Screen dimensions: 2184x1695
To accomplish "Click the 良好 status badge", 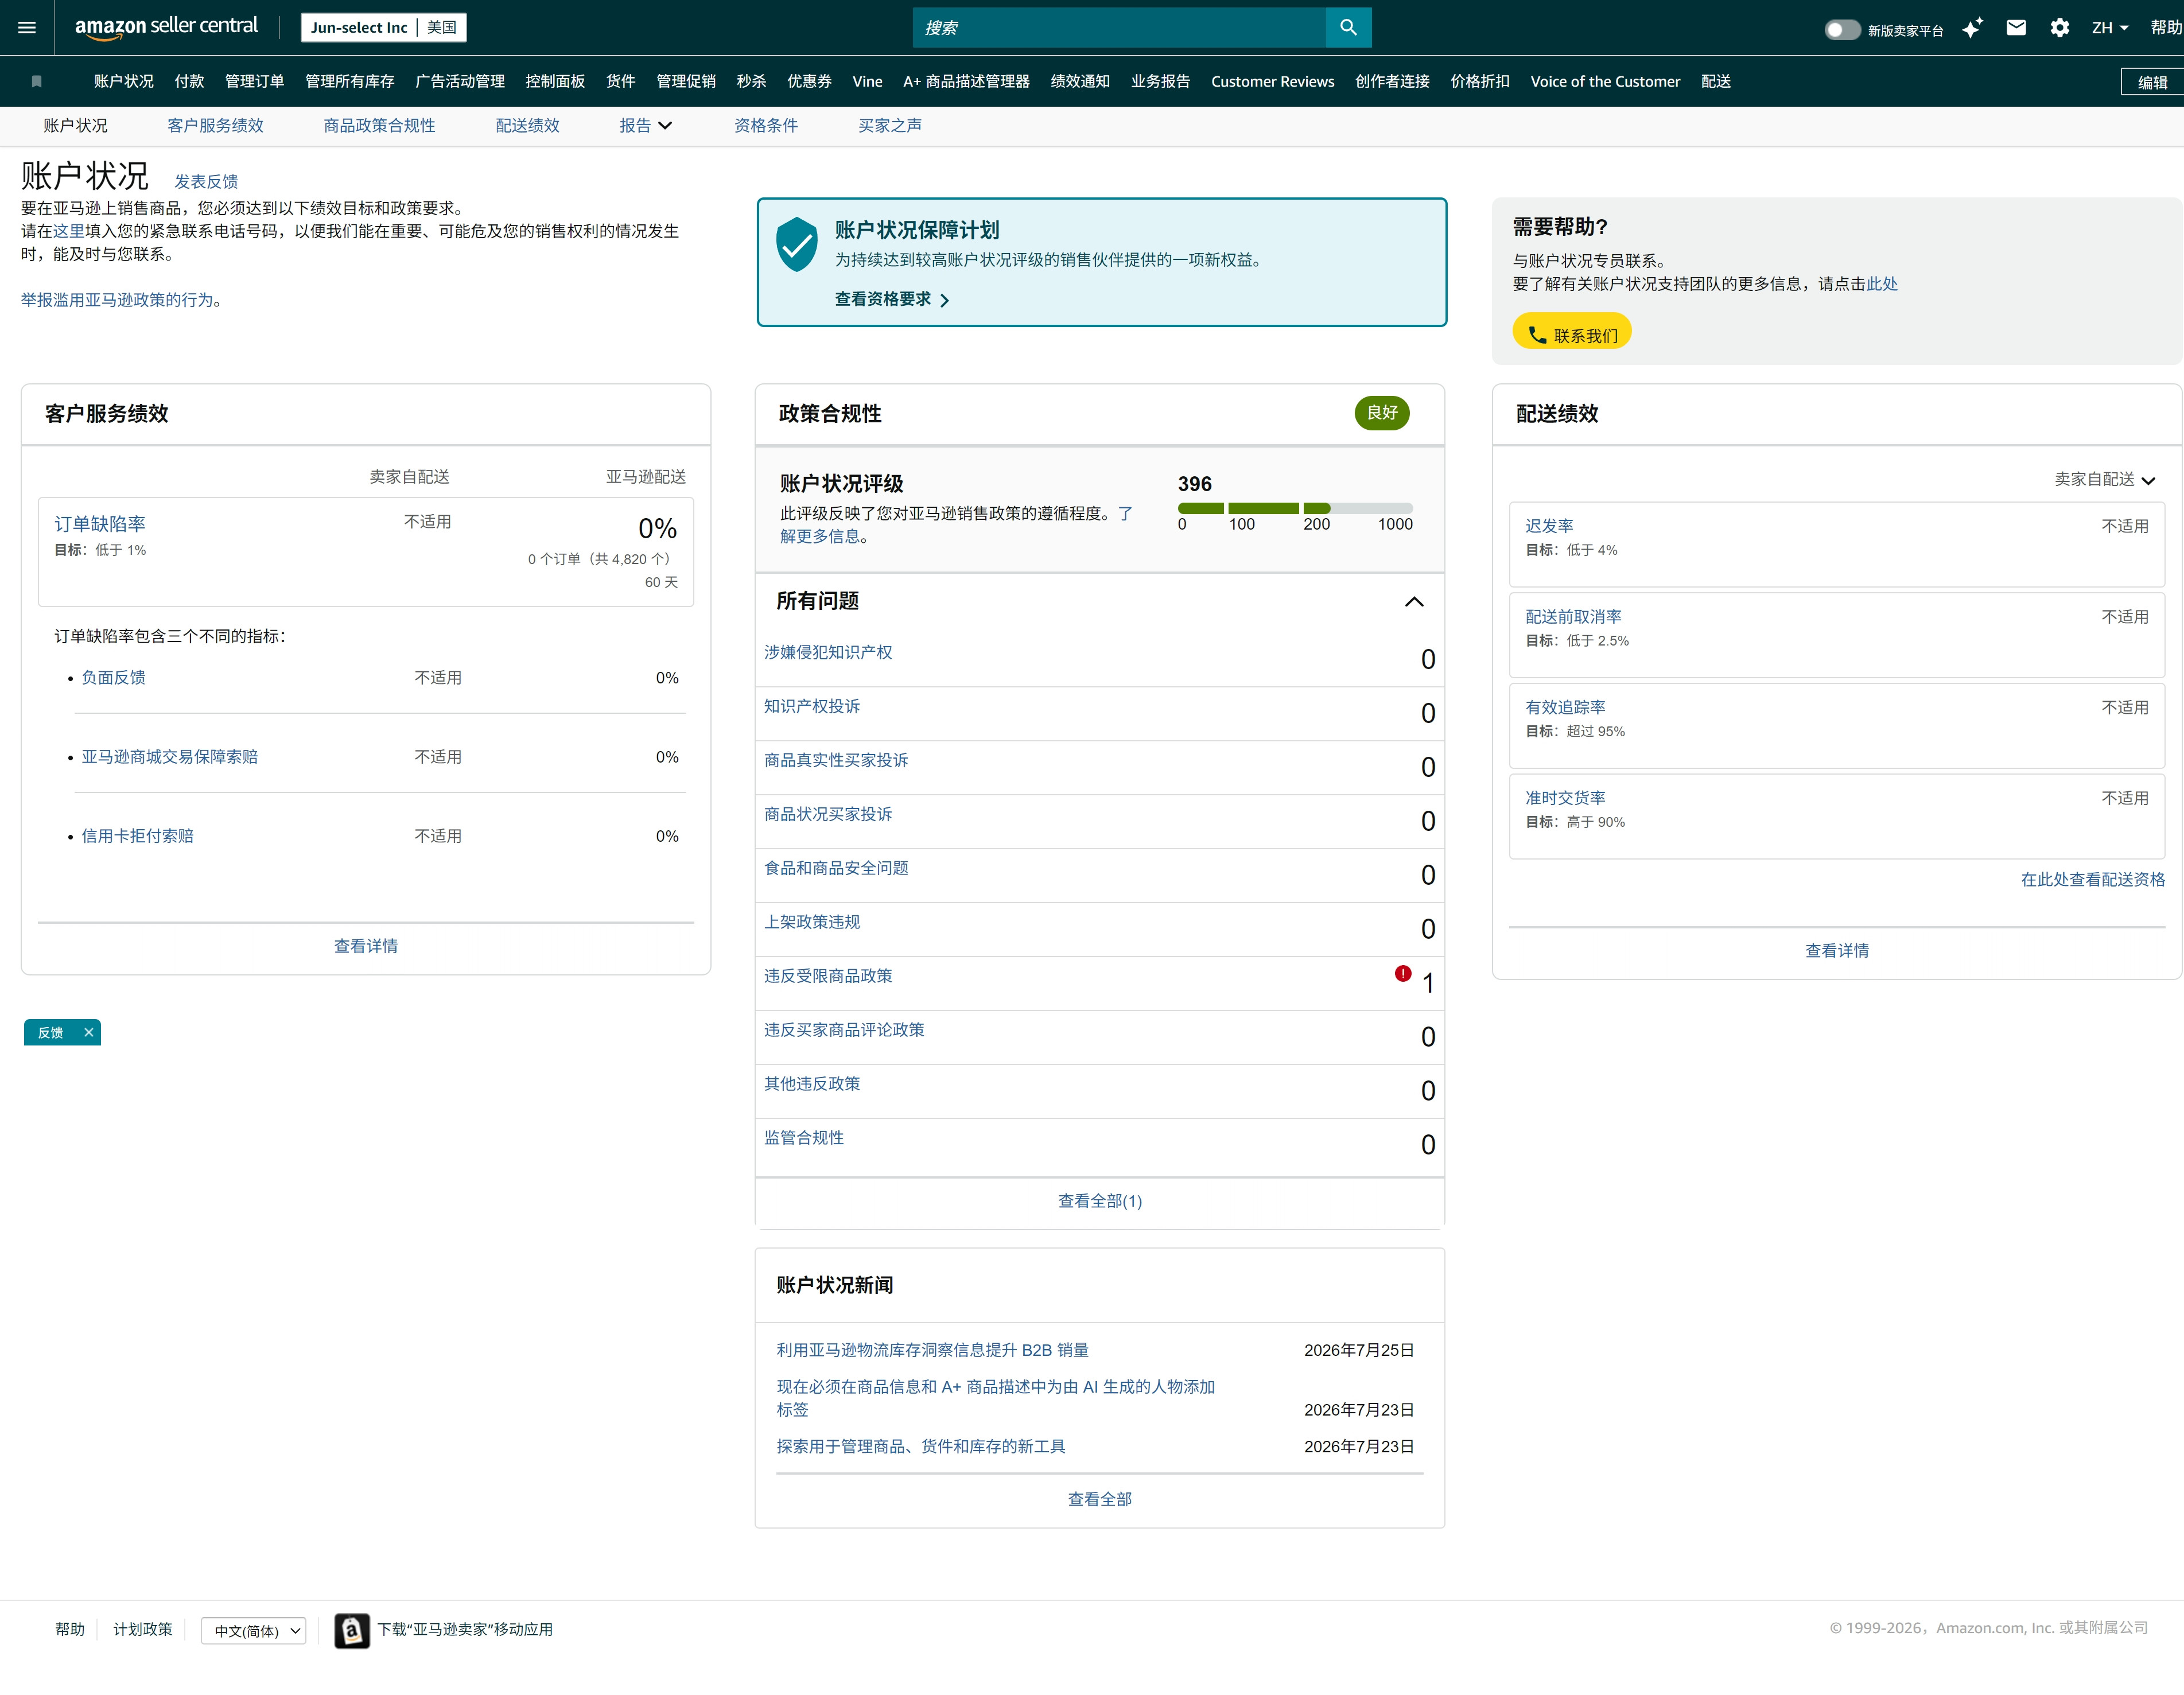I will (1382, 412).
